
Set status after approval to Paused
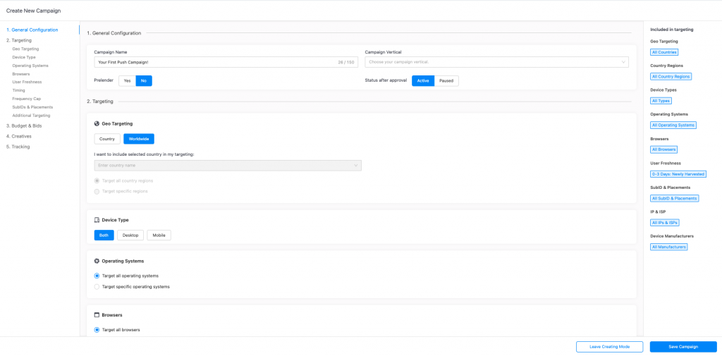446,81
